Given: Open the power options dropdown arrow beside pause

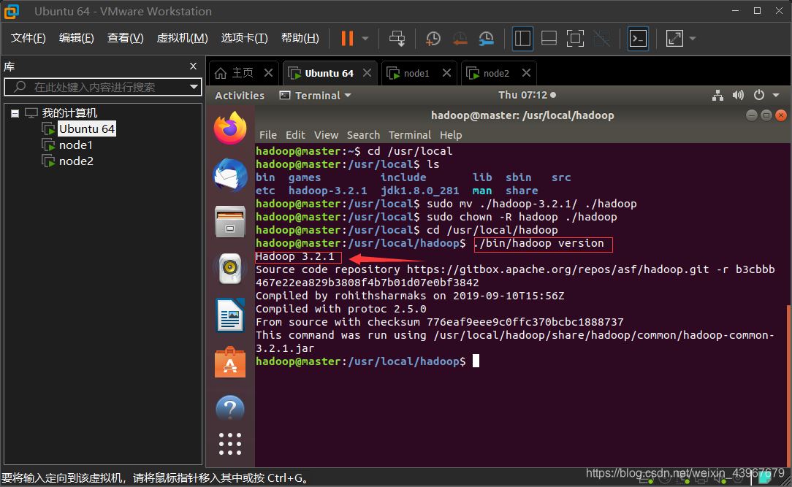Looking at the screenshot, I should [365, 38].
